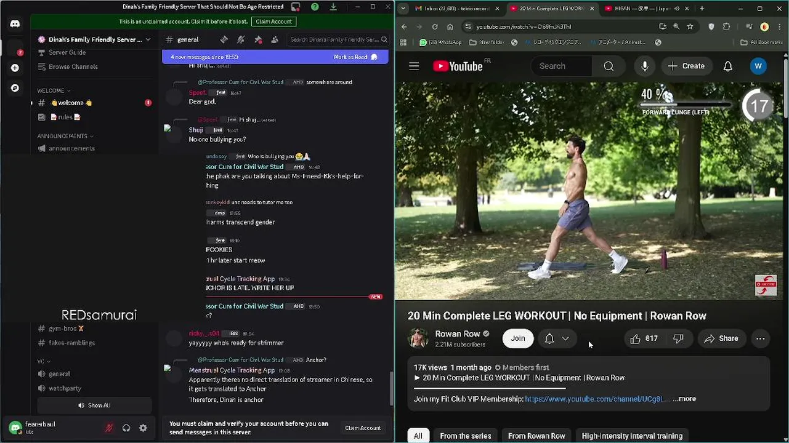
Task: Open Server Guide in Discord sidebar
Action: point(94,53)
